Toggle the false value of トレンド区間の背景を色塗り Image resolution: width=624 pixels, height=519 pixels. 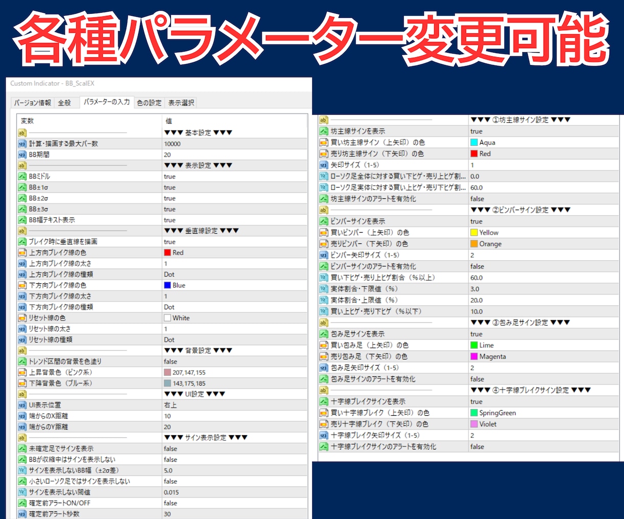tap(171, 362)
